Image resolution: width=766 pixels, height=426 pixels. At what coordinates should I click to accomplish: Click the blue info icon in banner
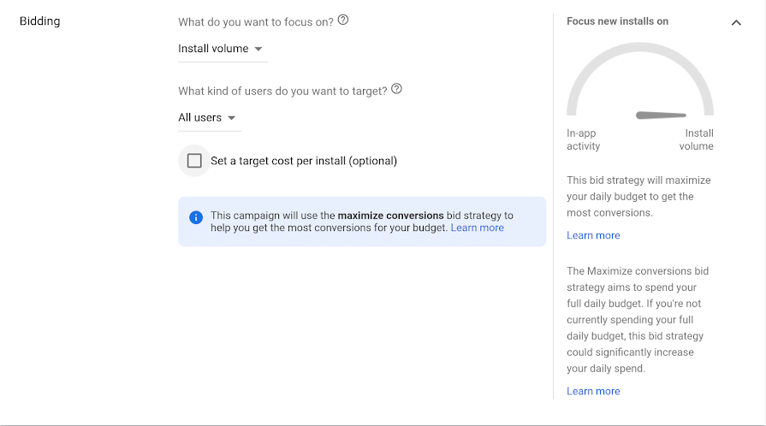[x=196, y=216]
